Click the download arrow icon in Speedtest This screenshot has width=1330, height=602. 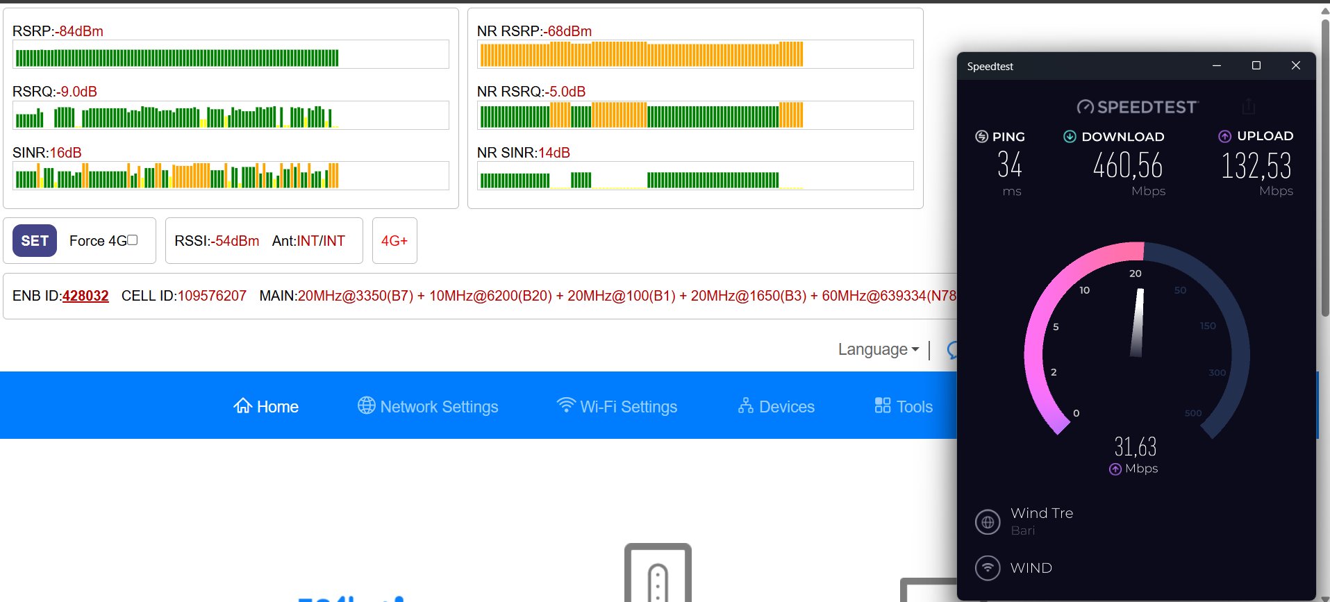click(1070, 137)
